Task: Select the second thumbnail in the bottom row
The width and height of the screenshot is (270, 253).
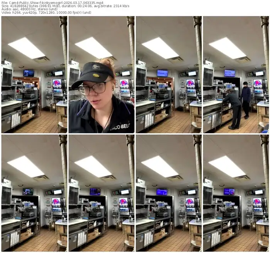Action: point(101,193)
